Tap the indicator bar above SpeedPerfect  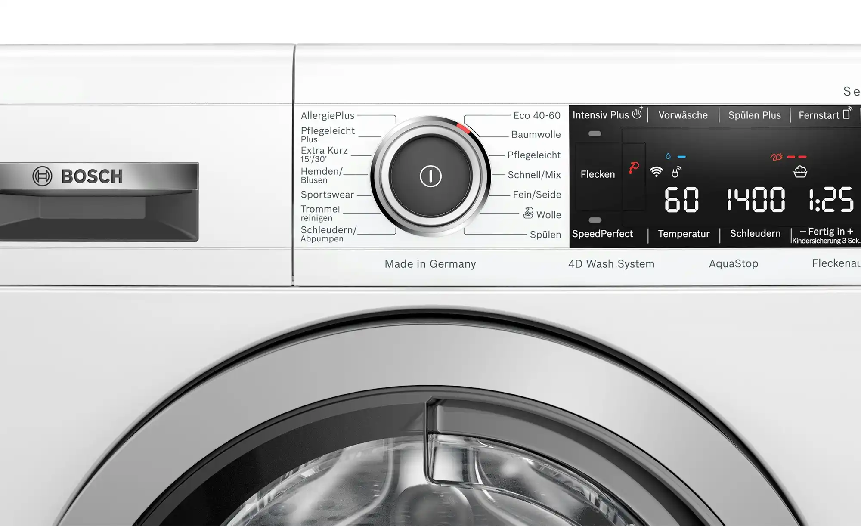click(595, 220)
